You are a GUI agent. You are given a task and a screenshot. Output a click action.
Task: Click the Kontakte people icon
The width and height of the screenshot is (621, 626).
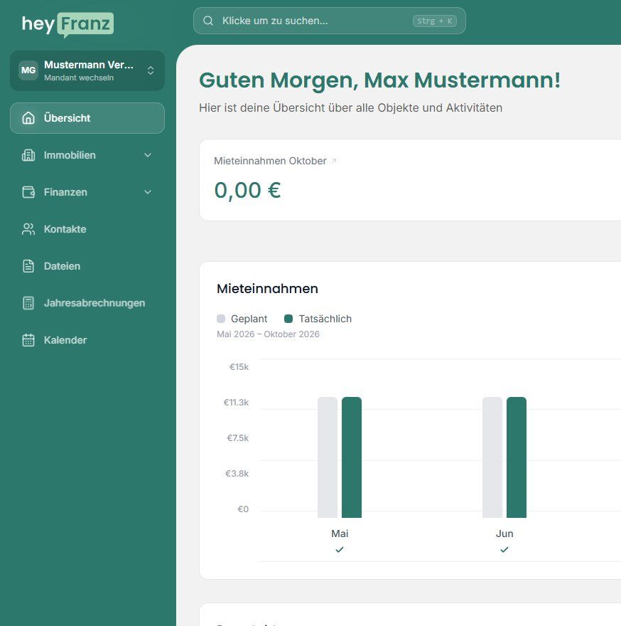pos(28,229)
